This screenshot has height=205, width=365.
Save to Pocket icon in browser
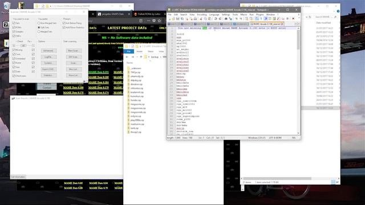point(154,21)
